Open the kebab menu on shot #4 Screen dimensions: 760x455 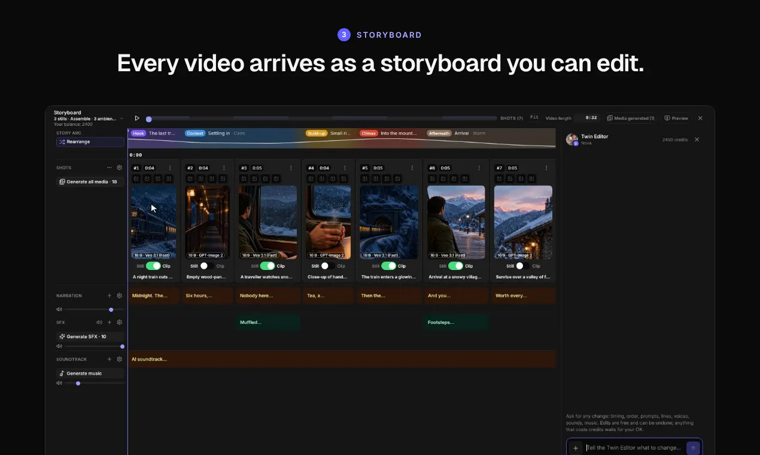click(345, 168)
